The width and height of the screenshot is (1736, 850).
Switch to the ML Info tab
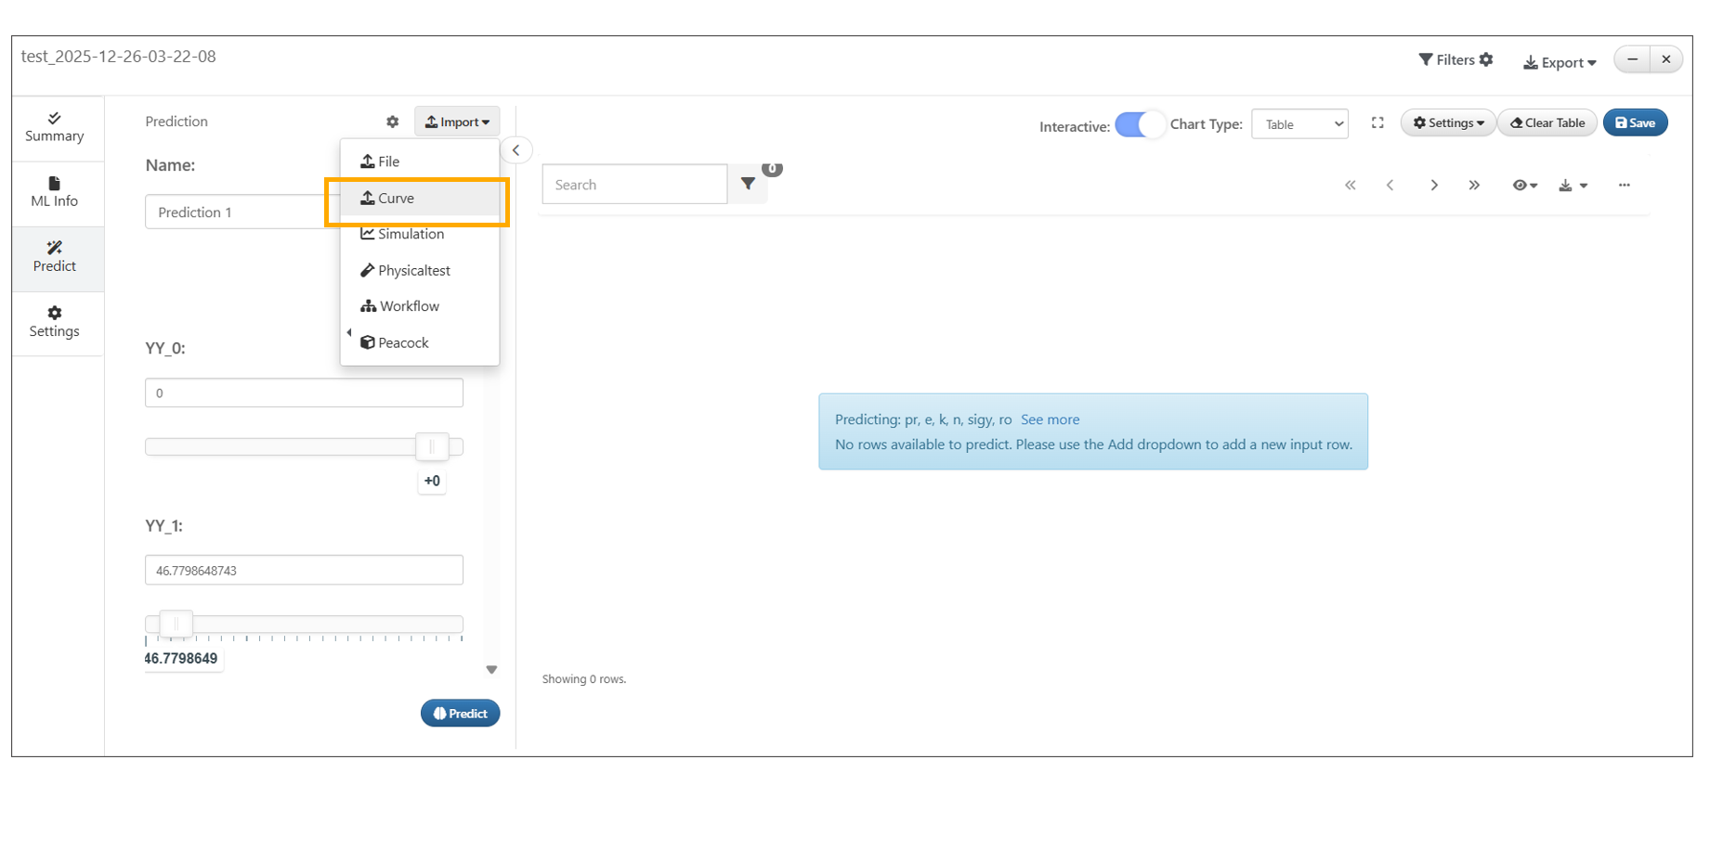[55, 192]
